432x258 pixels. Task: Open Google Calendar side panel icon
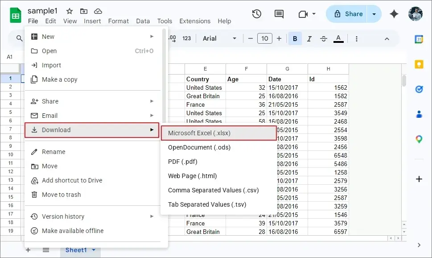419,39
